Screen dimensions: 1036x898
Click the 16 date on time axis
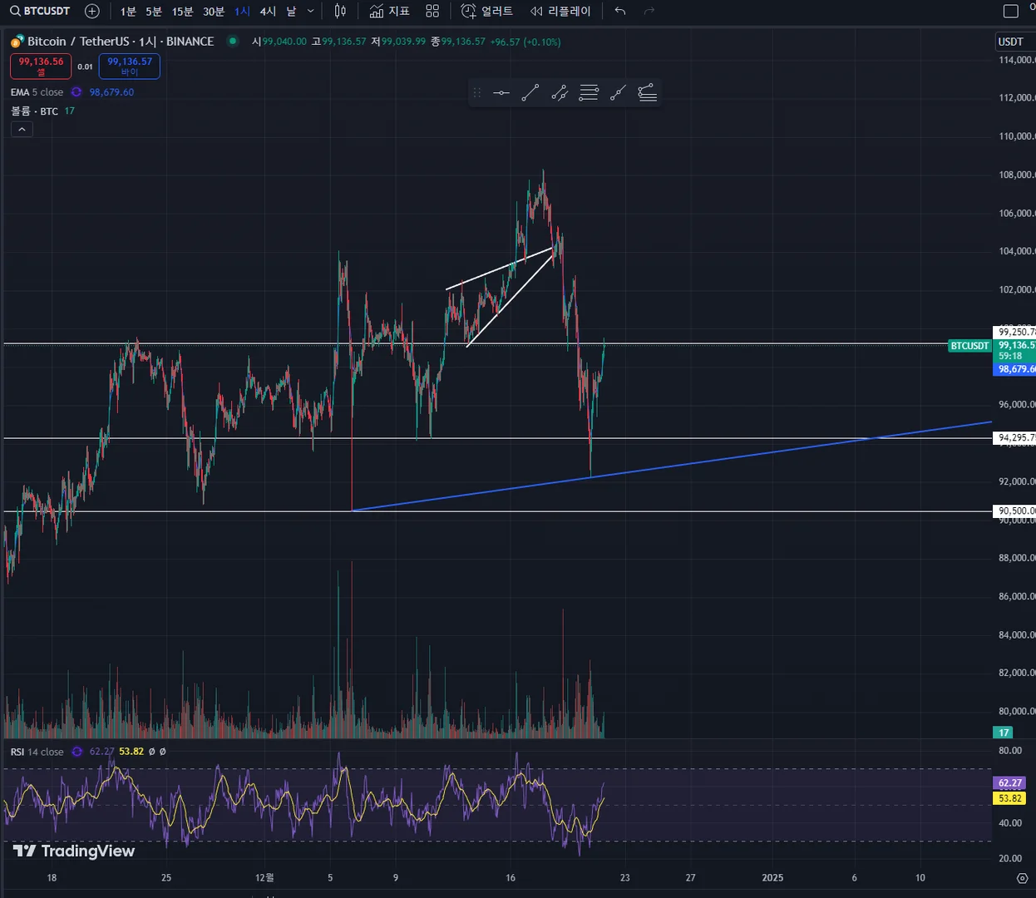(511, 877)
